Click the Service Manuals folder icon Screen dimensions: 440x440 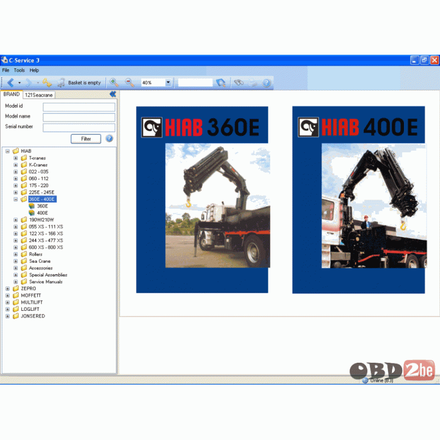[x=24, y=281]
